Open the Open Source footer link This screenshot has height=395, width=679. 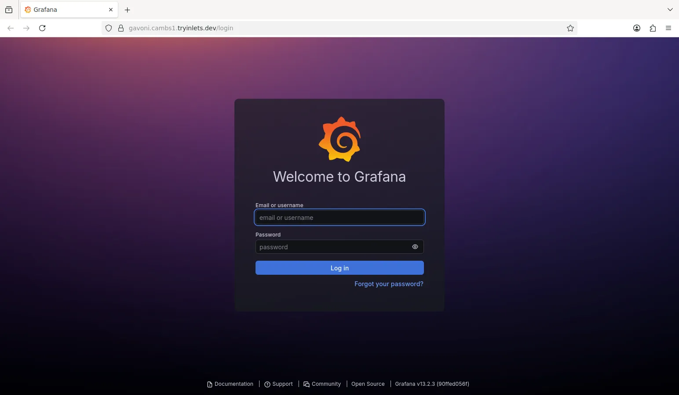click(368, 384)
